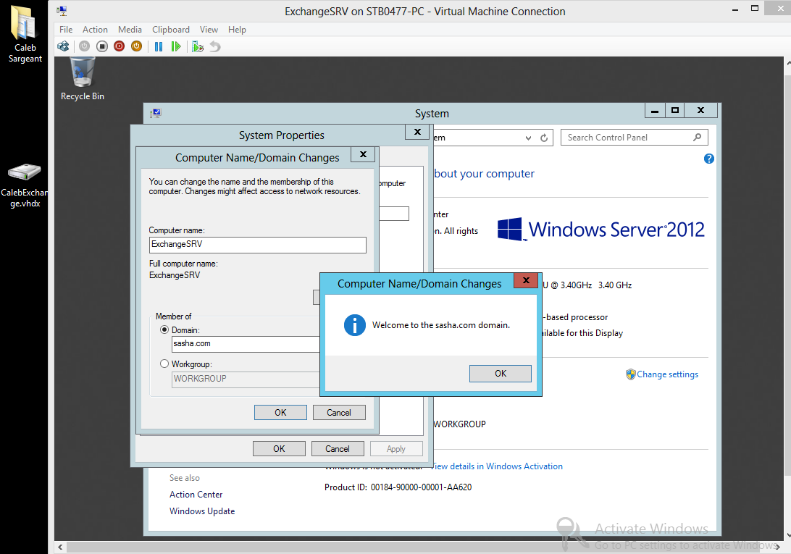Image resolution: width=791 pixels, height=554 pixels.
Task: Click OK in Computer Name/Domain Changes dialog
Action: tap(280, 412)
